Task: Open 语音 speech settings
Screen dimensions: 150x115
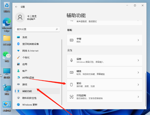Action: (x=105, y=60)
